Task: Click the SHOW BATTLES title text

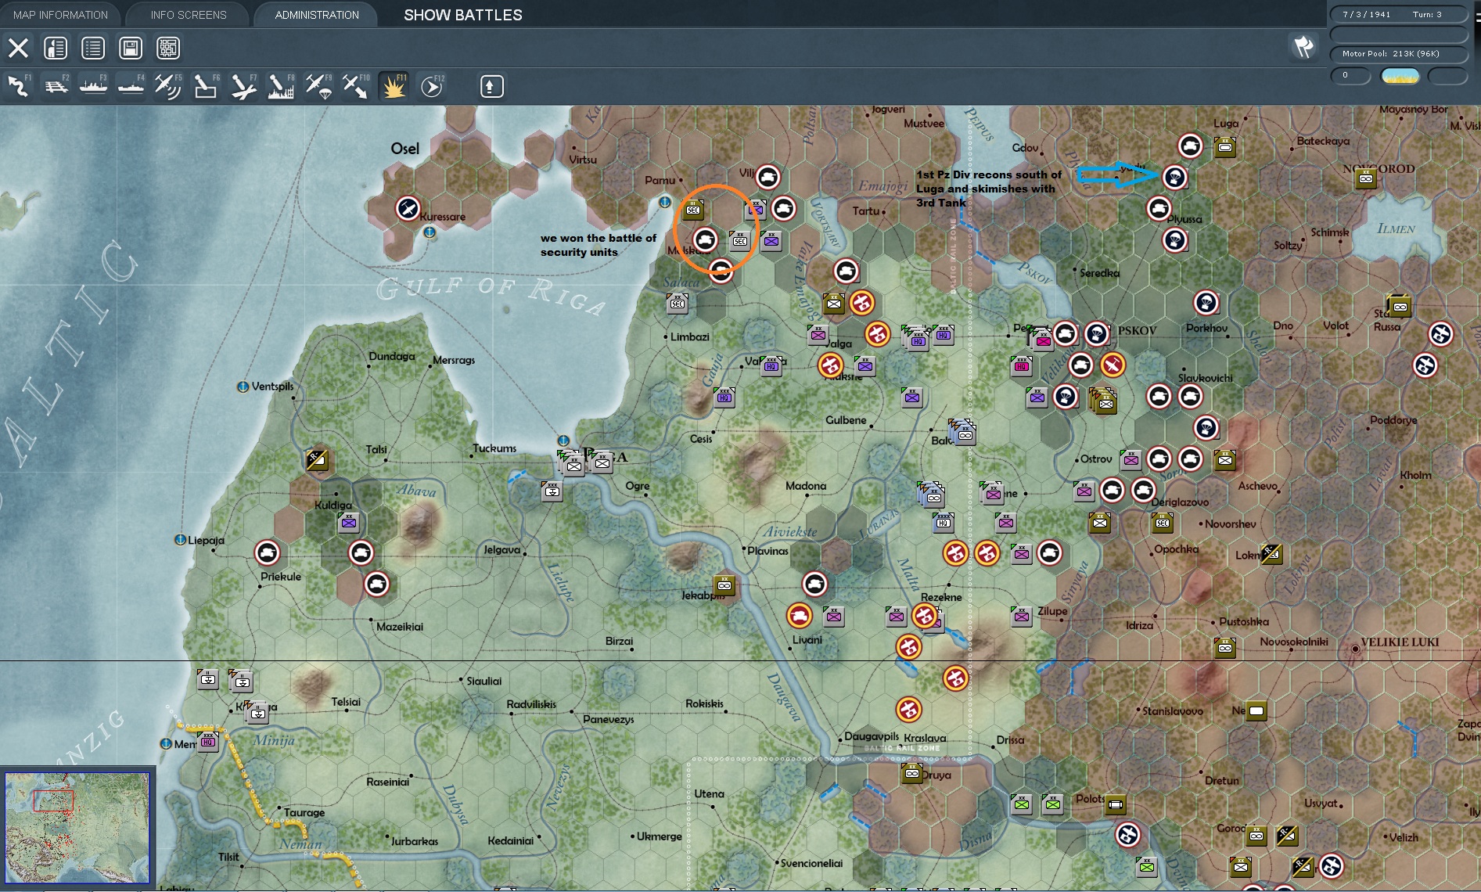Action: click(463, 15)
